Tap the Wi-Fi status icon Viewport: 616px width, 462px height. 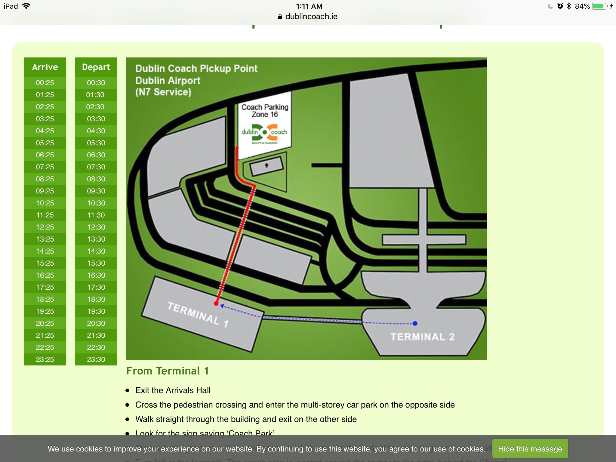click(x=26, y=6)
